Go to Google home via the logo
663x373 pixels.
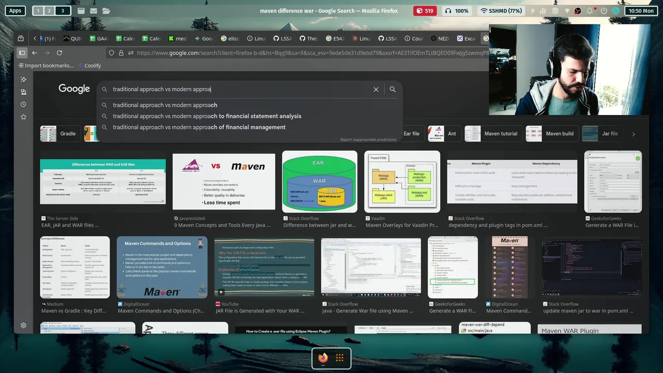[x=74, y=89]
